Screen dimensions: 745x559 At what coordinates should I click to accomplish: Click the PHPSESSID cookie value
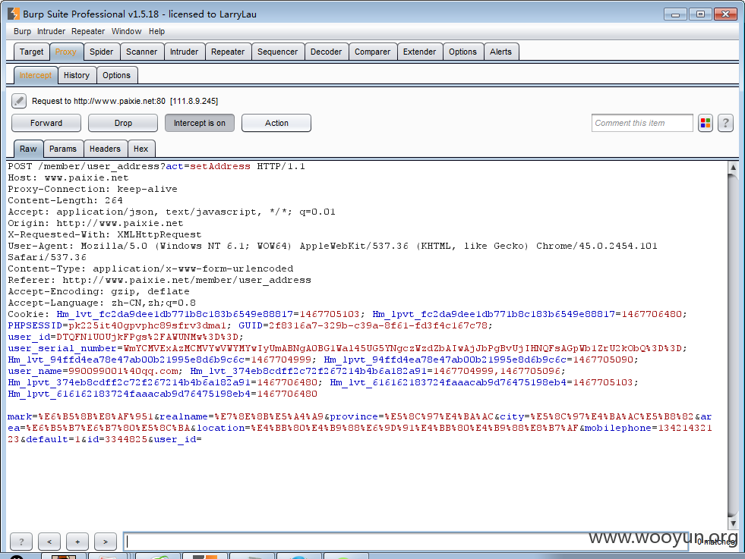[x=147, y=325]
